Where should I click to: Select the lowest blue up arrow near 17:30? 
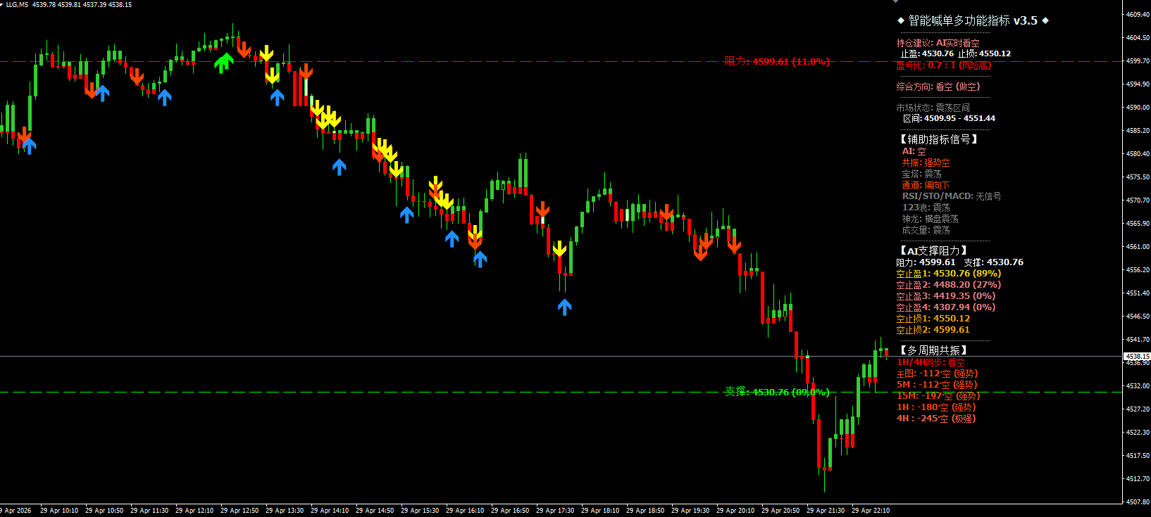(564, 307)
